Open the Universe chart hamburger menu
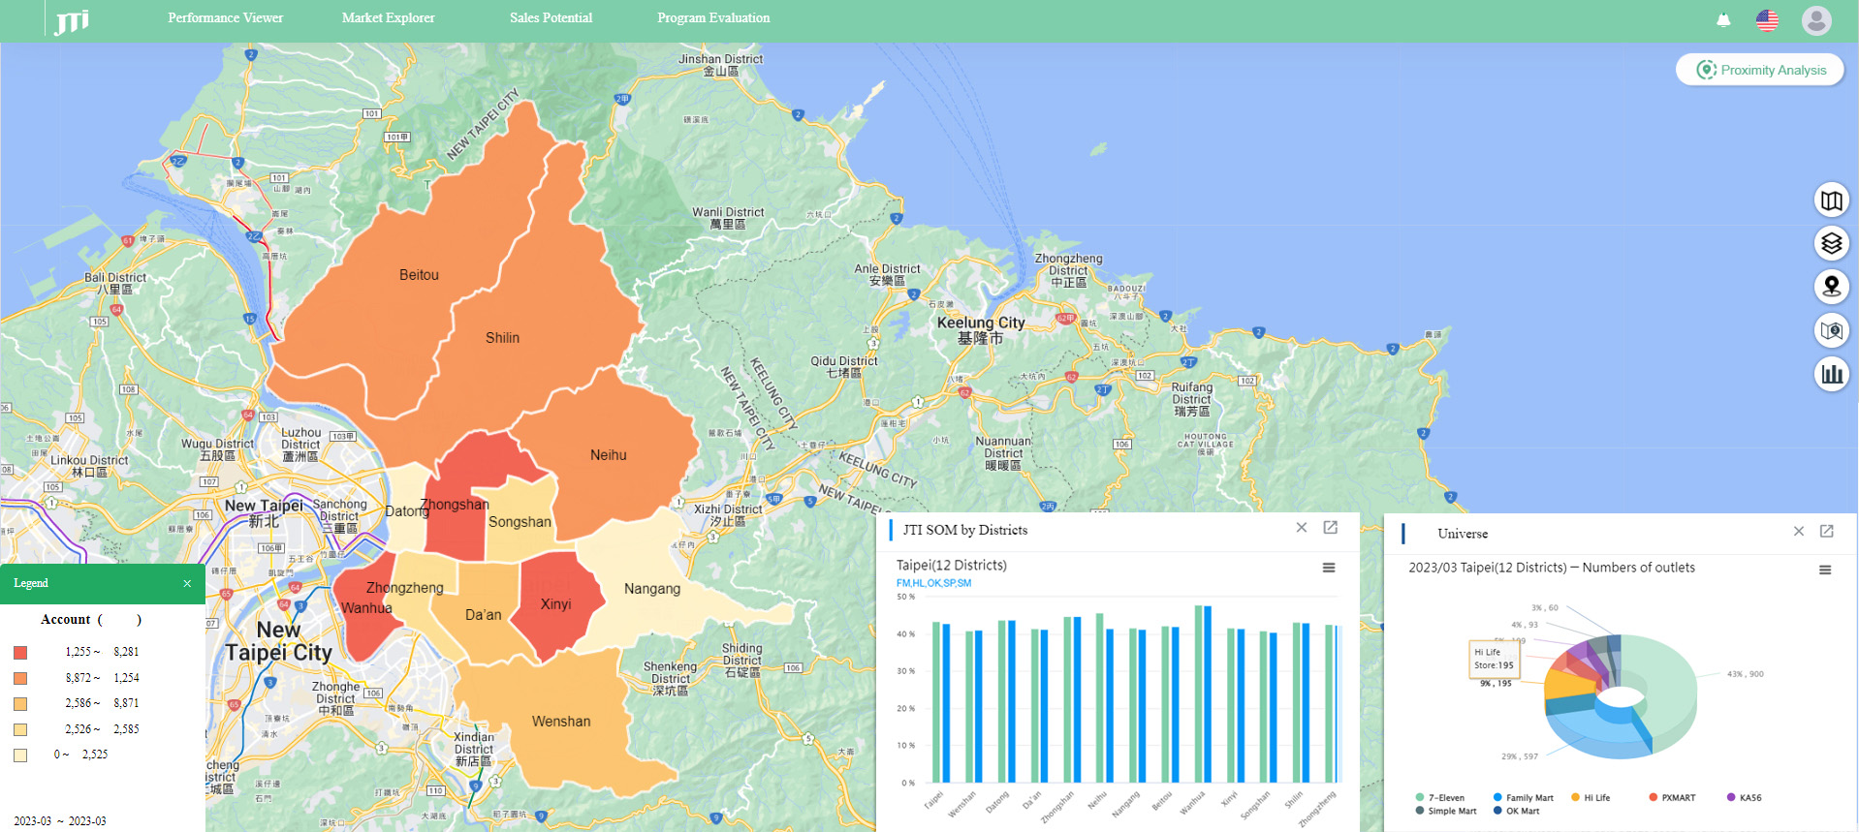 click(1824, 570)
